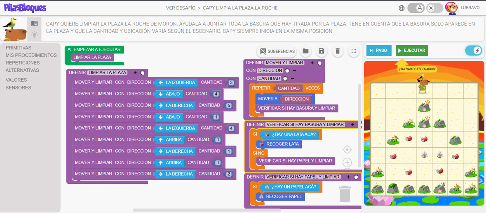Viewport: 486px width, 213px height.
Task: Show the hint lightbulb icon
Action: (34, 35)
